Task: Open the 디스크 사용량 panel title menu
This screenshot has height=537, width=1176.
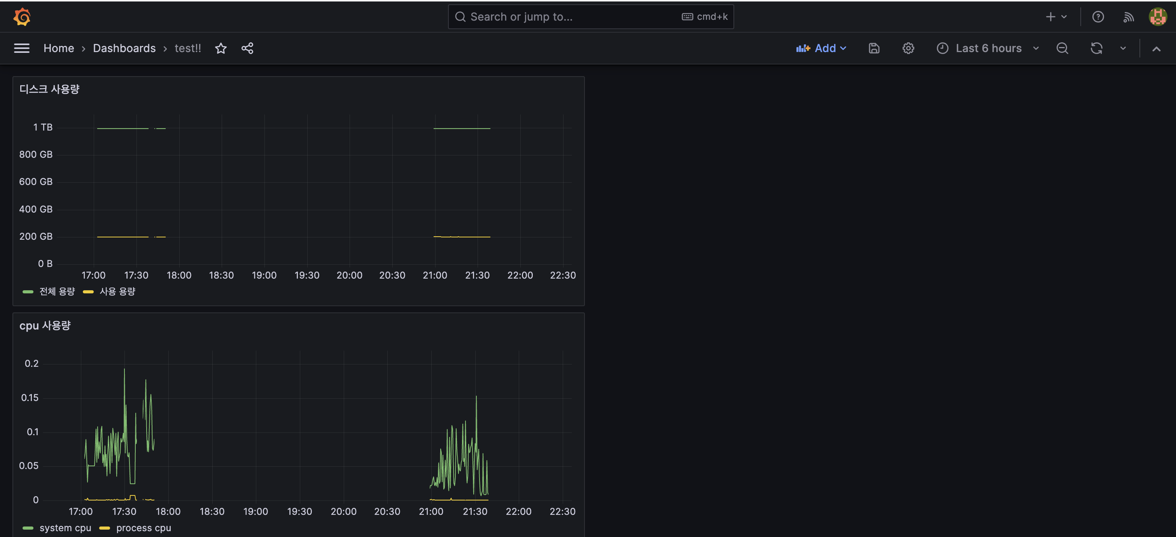Action: click(49, 89)
